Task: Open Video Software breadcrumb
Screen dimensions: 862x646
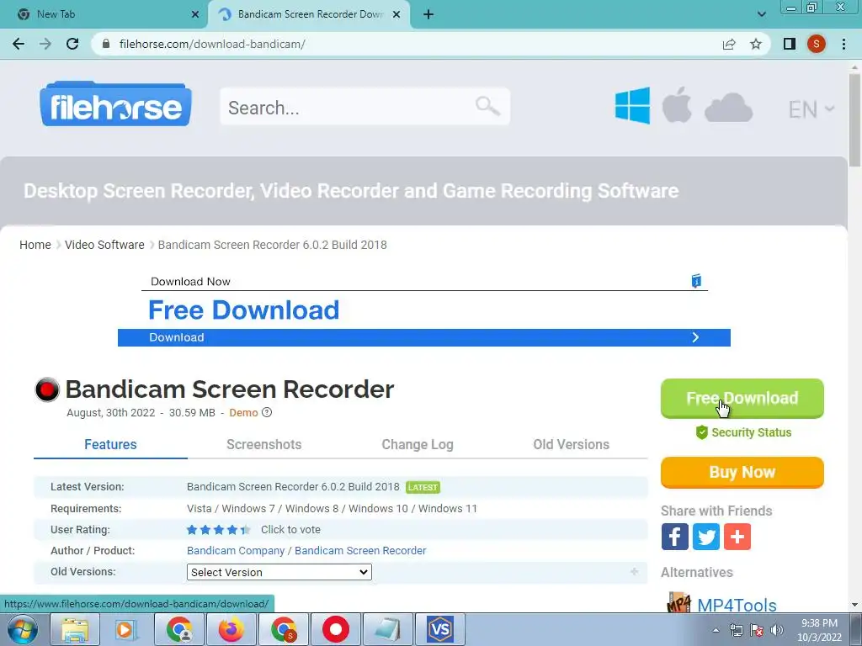Action: (x=104, y=245)
